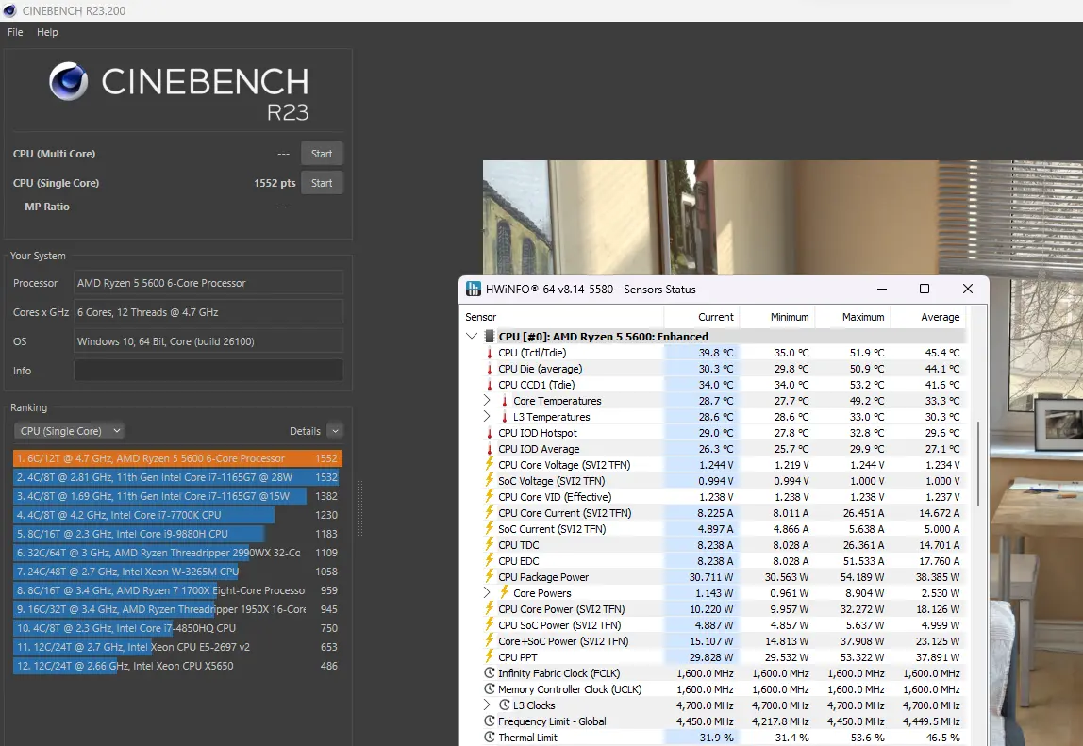The height and width of the screenshot is (746, 1083).
Task: Click the lightning icon for SoC Voltage
Action: [490, 480]
